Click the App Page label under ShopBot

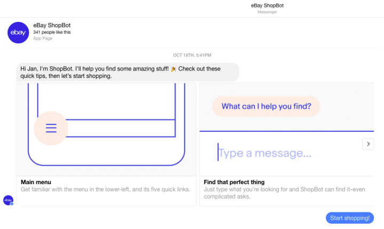coord(43,38)
